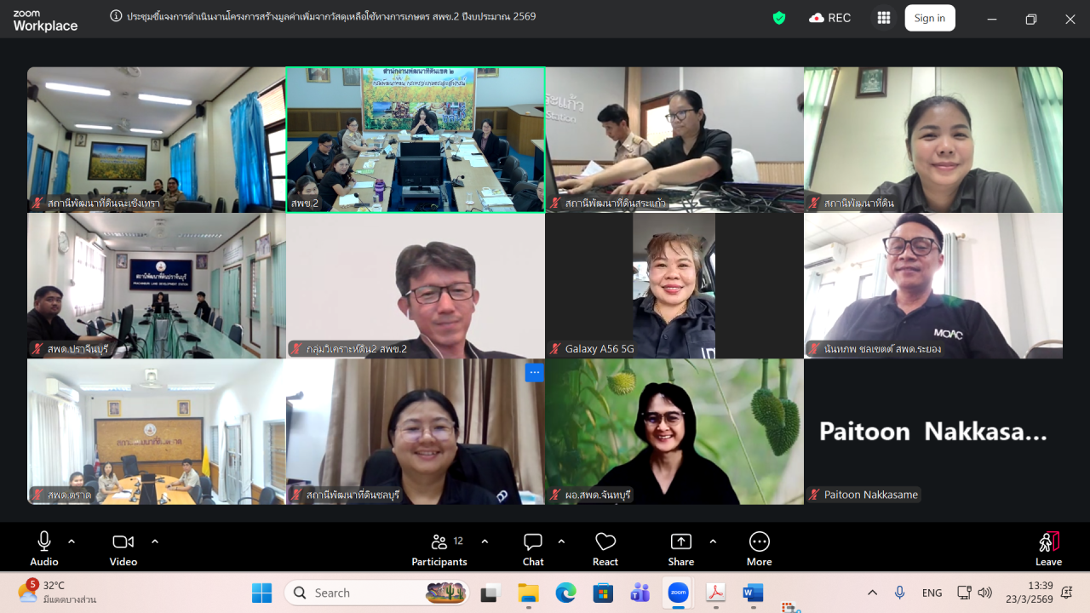The width and height of the screenshot is (1090, 613).
Task: Expand the Participants options chevron
Action: (x=485, y=541)
